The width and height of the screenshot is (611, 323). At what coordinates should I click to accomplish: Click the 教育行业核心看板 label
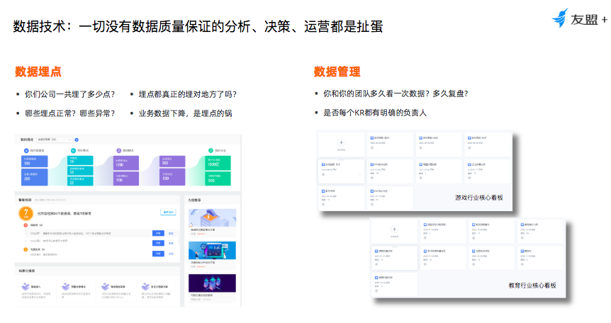click(532, 285)
